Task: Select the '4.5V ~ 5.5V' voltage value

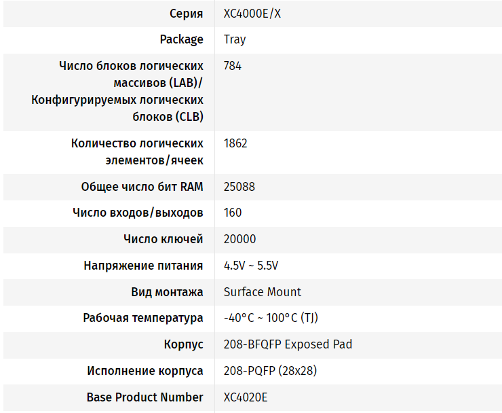Action: click(251, 266)
